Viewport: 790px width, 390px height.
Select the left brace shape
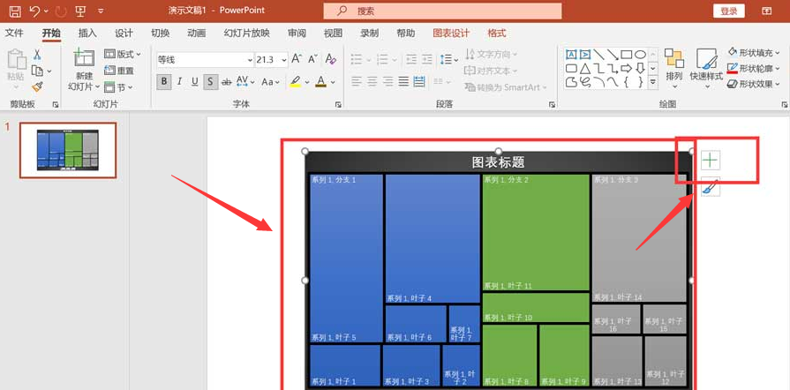(626, 82)
